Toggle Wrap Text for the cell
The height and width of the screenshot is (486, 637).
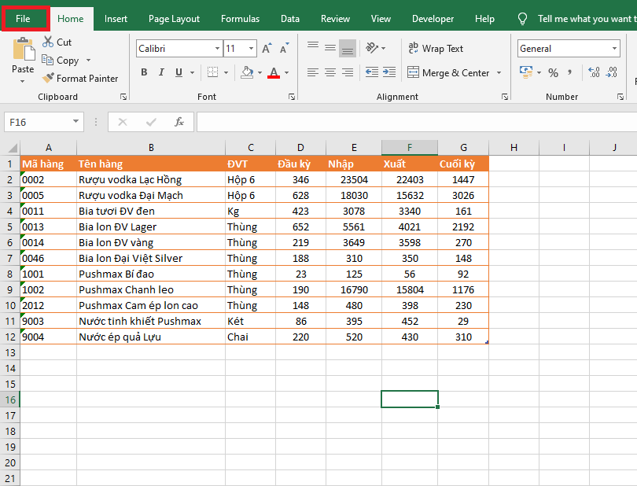click(x=436, y=49)
